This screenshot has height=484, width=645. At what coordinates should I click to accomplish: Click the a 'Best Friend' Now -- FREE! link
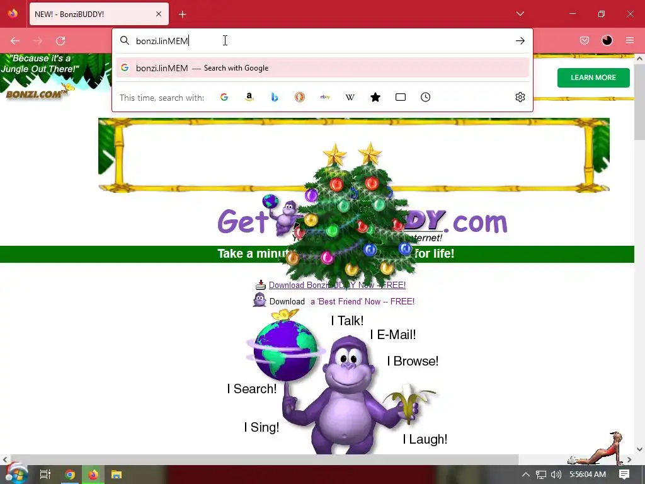(362, 302)
